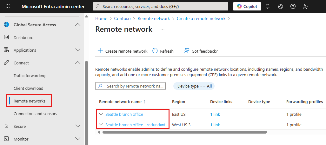Click the help question mark icon
Image resolution: width=326 pixels, height=145 pixels.
coord(293,6)
